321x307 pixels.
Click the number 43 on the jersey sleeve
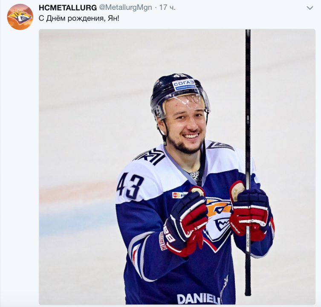pyautogui.click(x=130, y=186)
